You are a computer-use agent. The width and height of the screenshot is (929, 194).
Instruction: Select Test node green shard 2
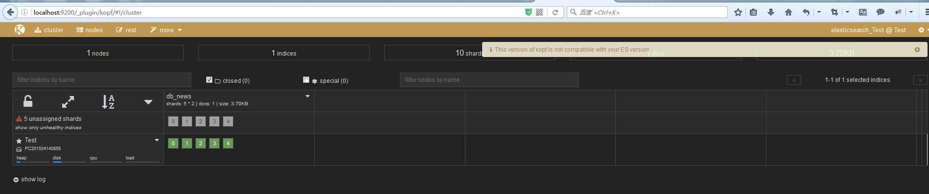(201, 143)
